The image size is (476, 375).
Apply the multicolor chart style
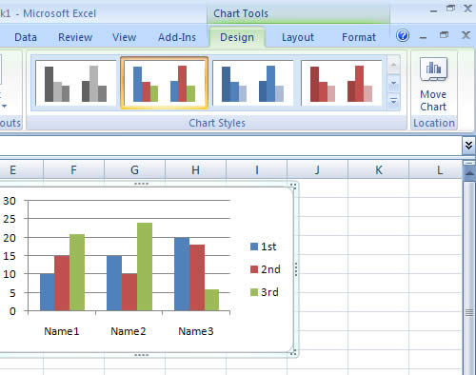tap(165, 83)
